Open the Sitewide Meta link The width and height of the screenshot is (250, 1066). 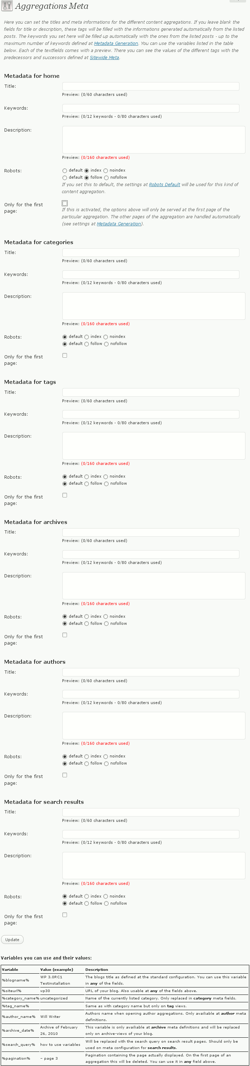pos(104,58)
